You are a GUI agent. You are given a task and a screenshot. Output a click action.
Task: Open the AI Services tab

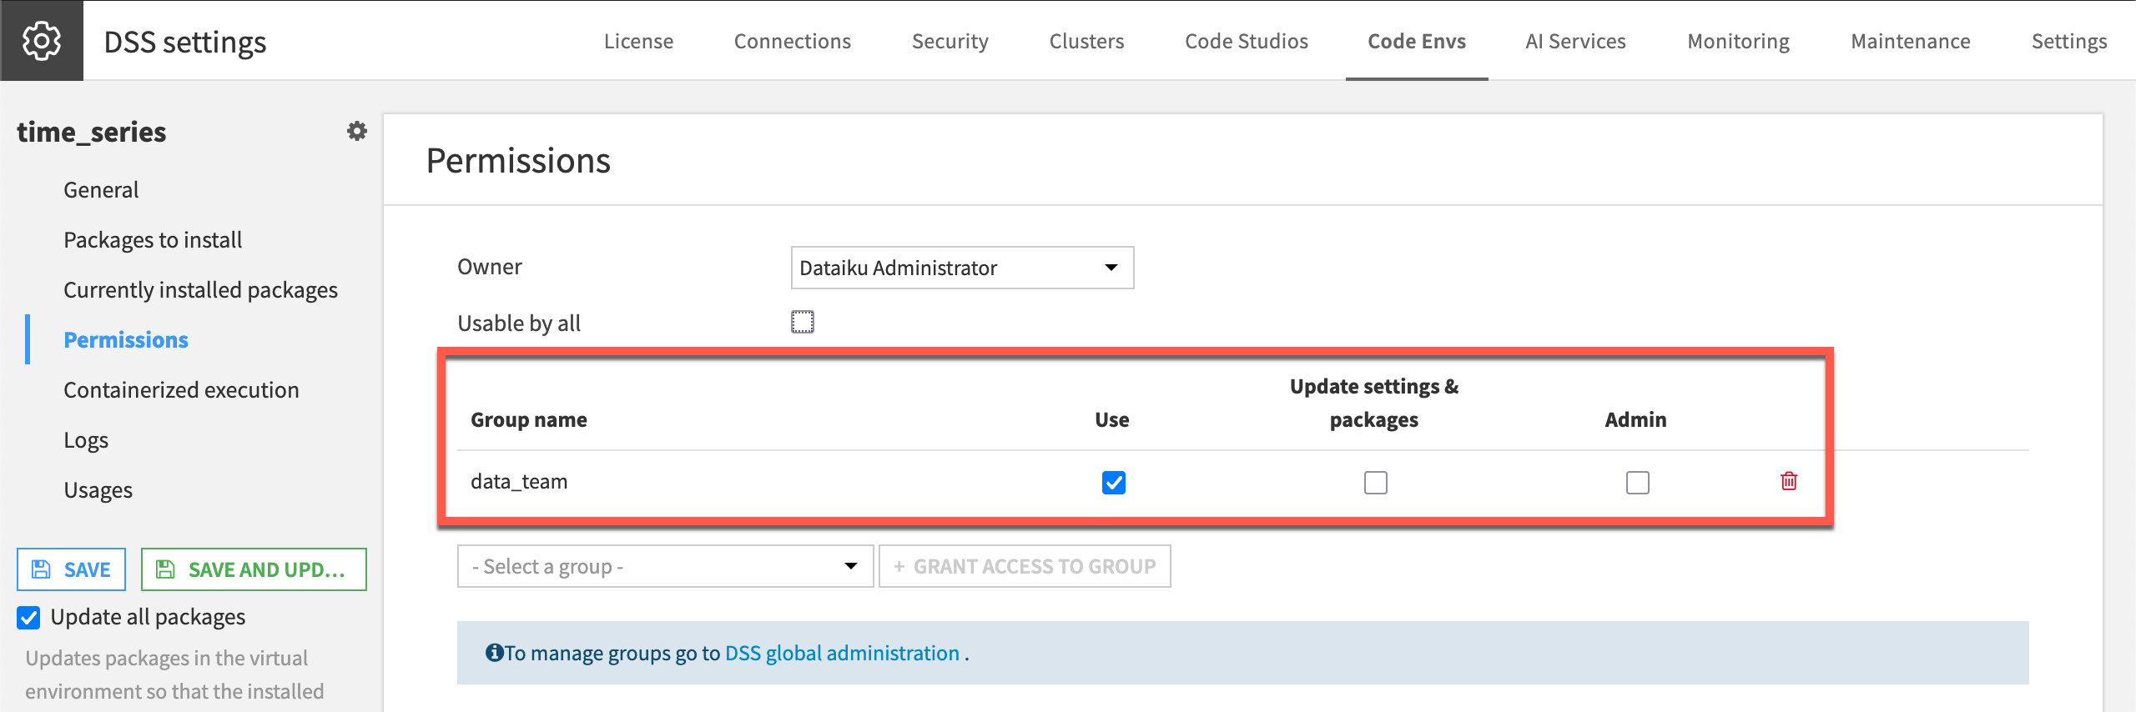(x=1576, y=41)
